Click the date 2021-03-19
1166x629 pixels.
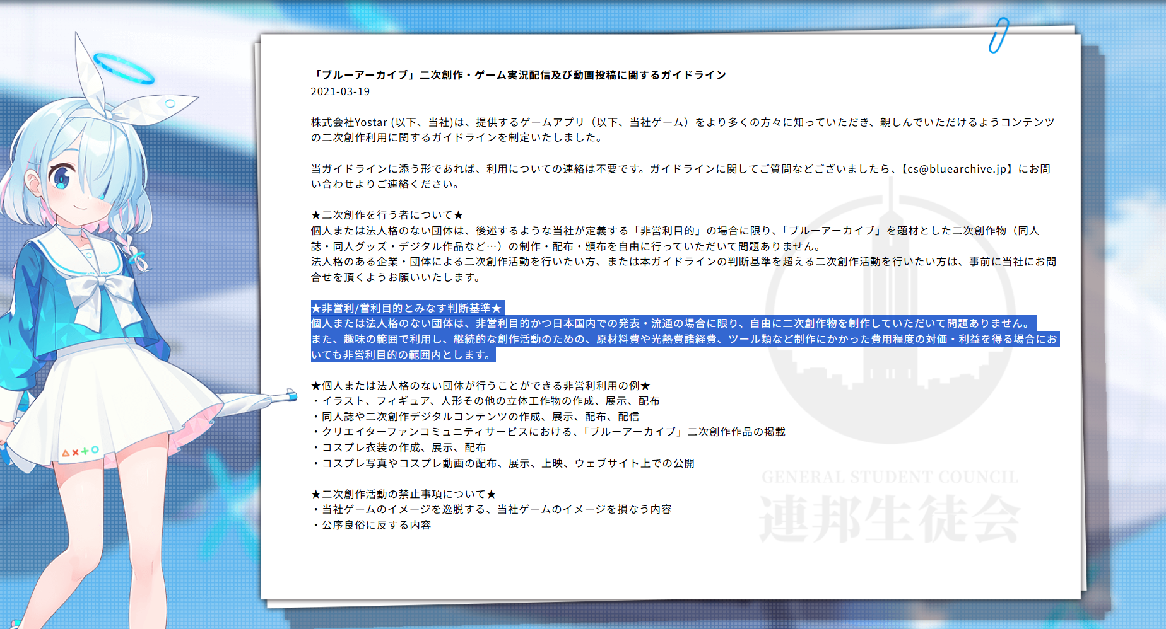pyautogui.click(x=340, y=91)
